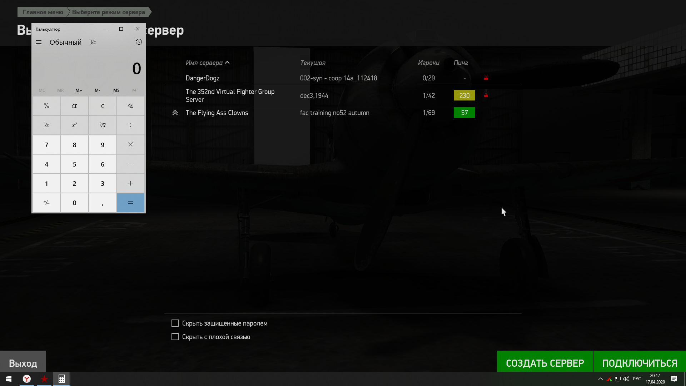Screen dimensions: 686x386
Task: Enable hide servers with bad connection checkbox
Action: tap(175, 337)
